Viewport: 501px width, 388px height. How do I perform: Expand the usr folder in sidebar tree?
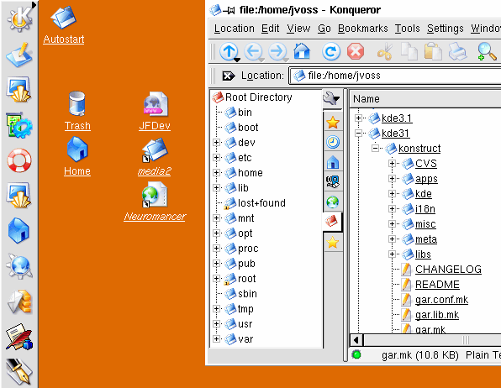pos(216,324)
